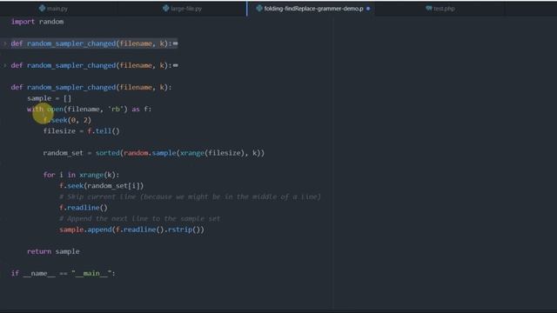
Task: Click the standalone 'f.readline()' line
Action: [84, 208]
